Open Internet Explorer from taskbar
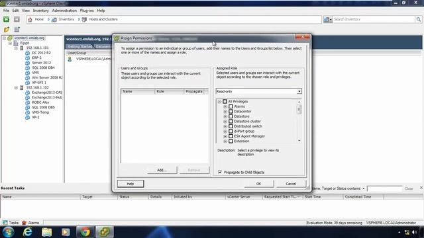This screenshot has height=238, width=424. [x=27, y=232]
